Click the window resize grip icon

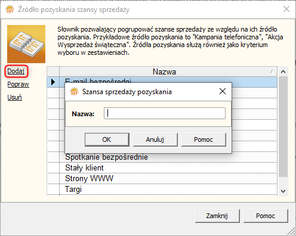pos(291,231)
